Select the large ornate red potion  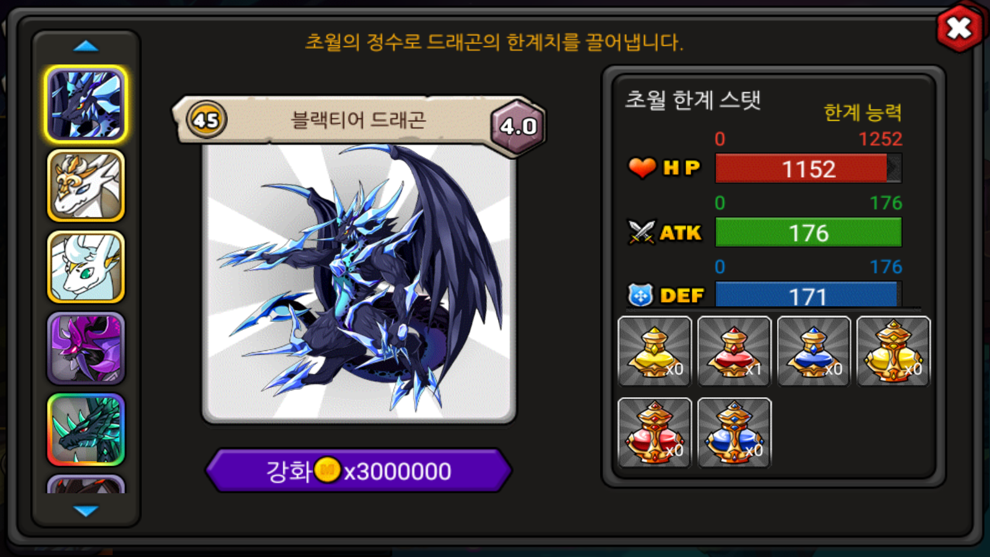[x=655, y=433]
